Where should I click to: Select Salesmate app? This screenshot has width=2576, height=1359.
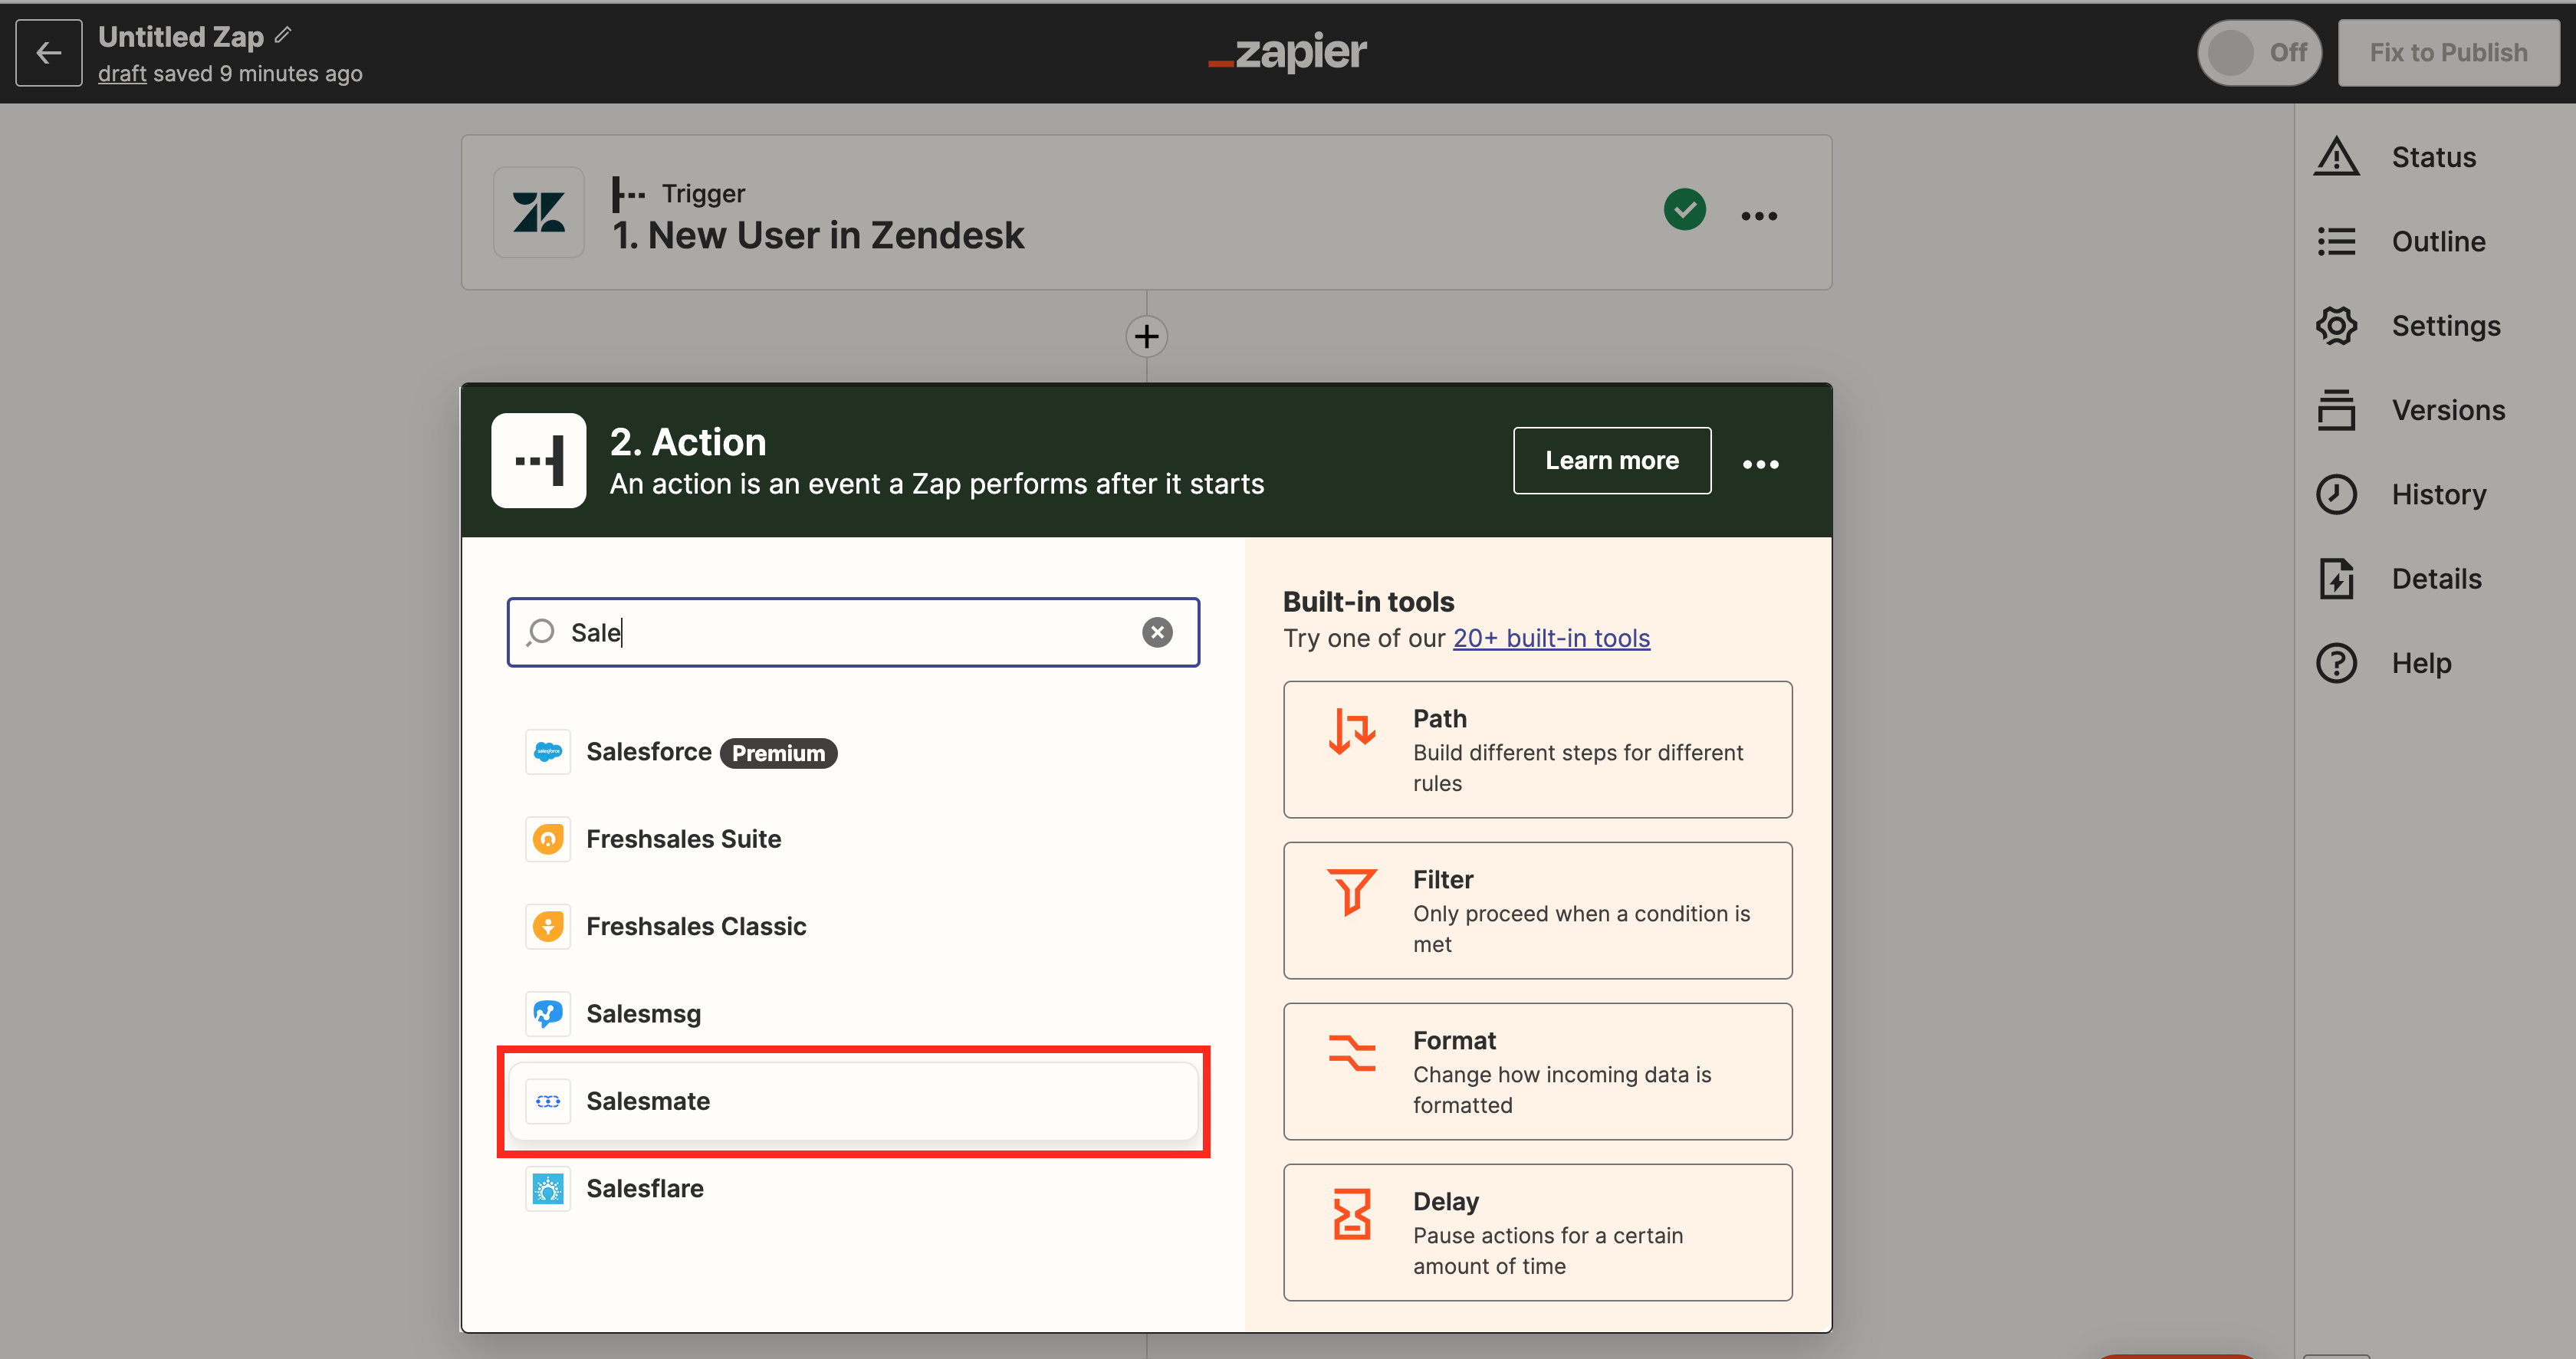point(854,1101)
